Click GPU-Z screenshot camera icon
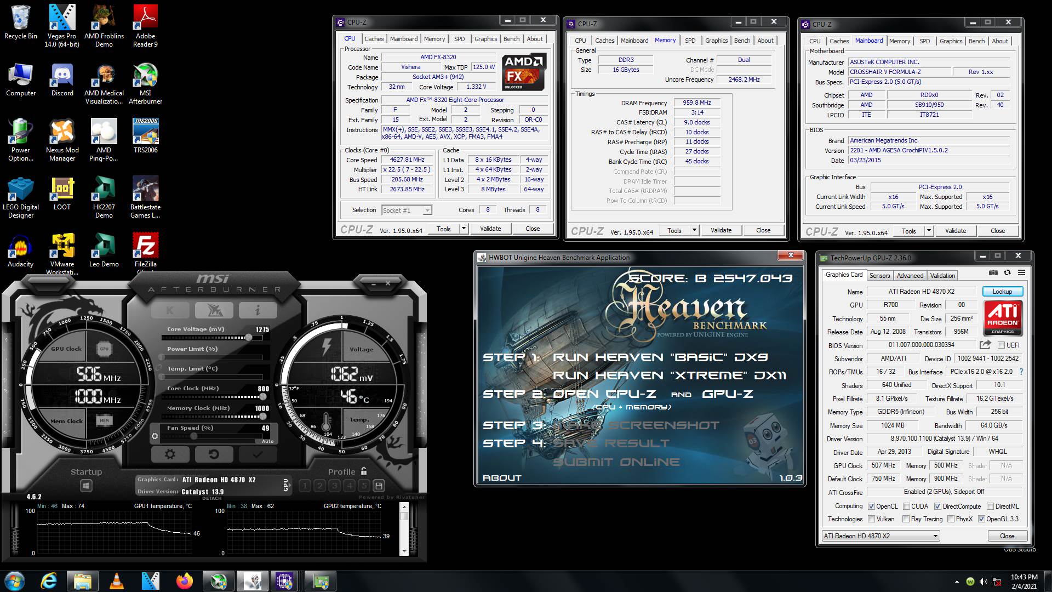 [993, 273]
